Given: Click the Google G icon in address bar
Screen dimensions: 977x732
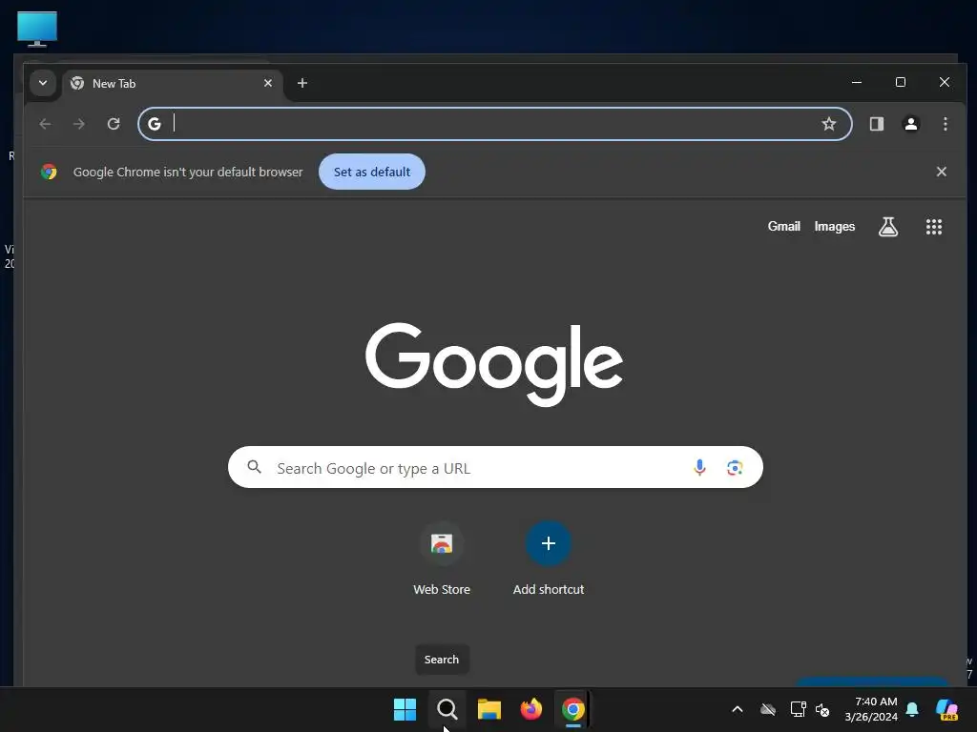Looking at the screenshot, I should 155,124.
